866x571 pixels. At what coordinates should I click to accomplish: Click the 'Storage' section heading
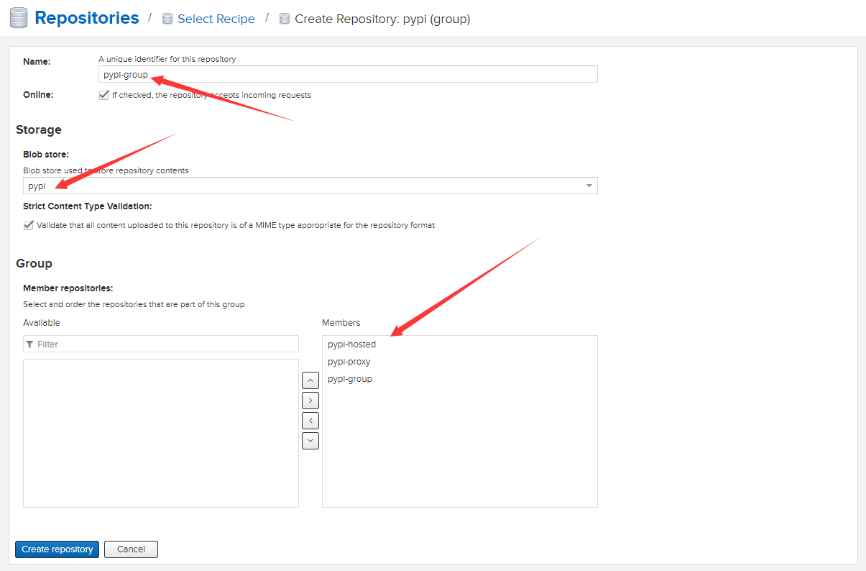(39, 129)
